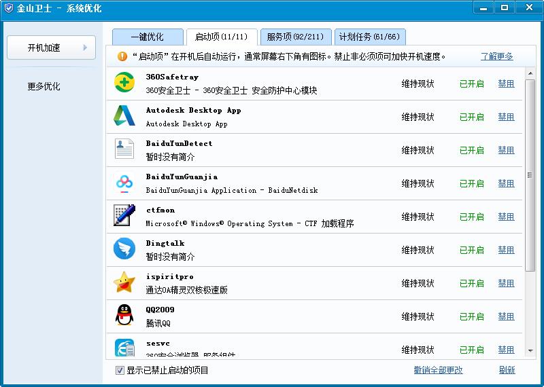This screenshot has width=544, height=387.
Task: Click 已开启 status for 360Safetray
Action: pos(471,84)
